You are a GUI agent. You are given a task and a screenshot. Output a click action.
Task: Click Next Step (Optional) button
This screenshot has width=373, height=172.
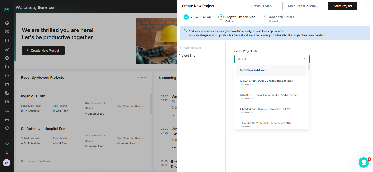pos(302,6)
